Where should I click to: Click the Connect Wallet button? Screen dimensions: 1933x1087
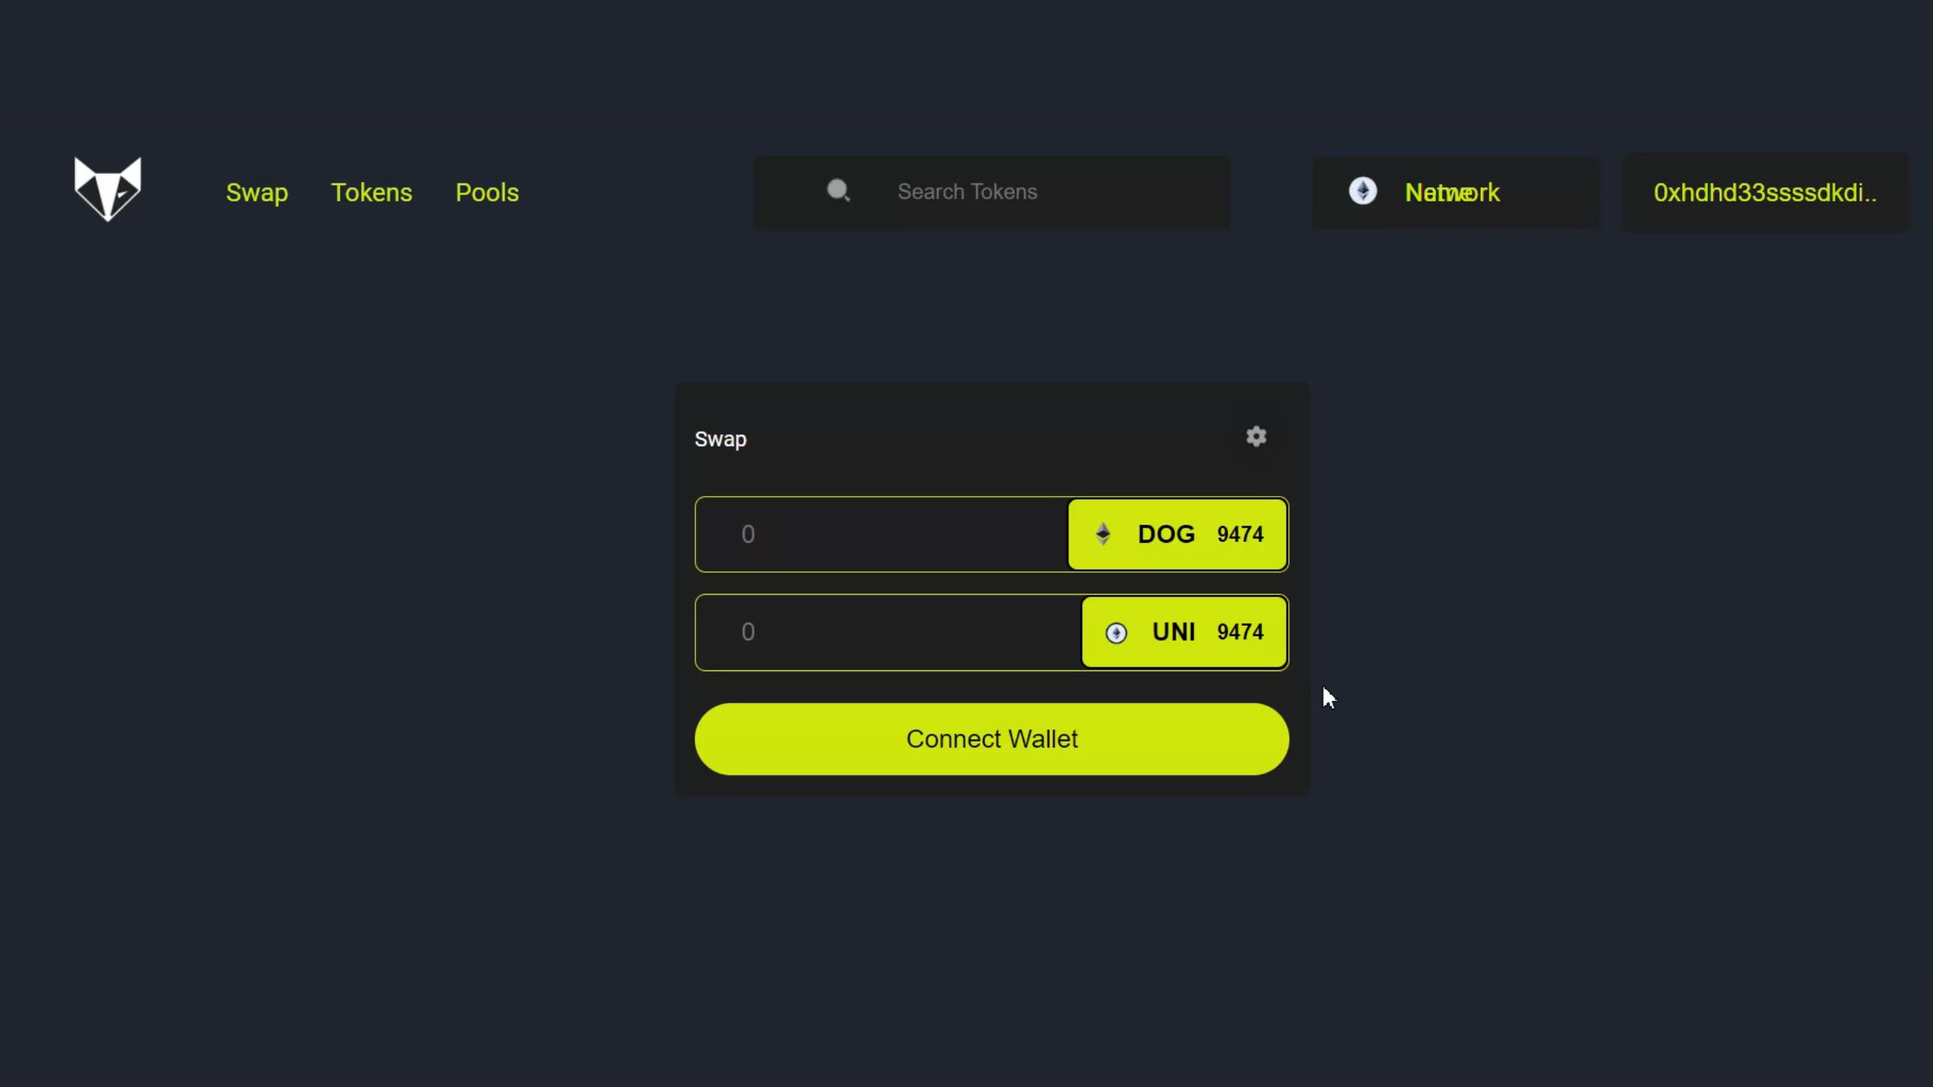[991, 738]
